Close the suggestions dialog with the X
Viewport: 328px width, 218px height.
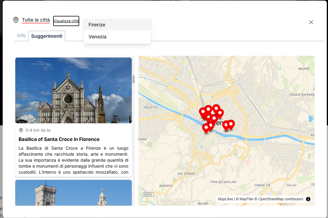311,22
